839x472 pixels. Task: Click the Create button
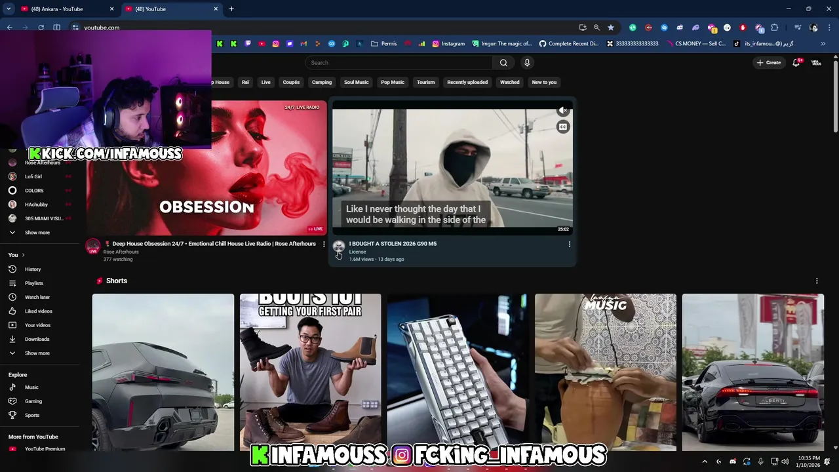tap(768, 63)
